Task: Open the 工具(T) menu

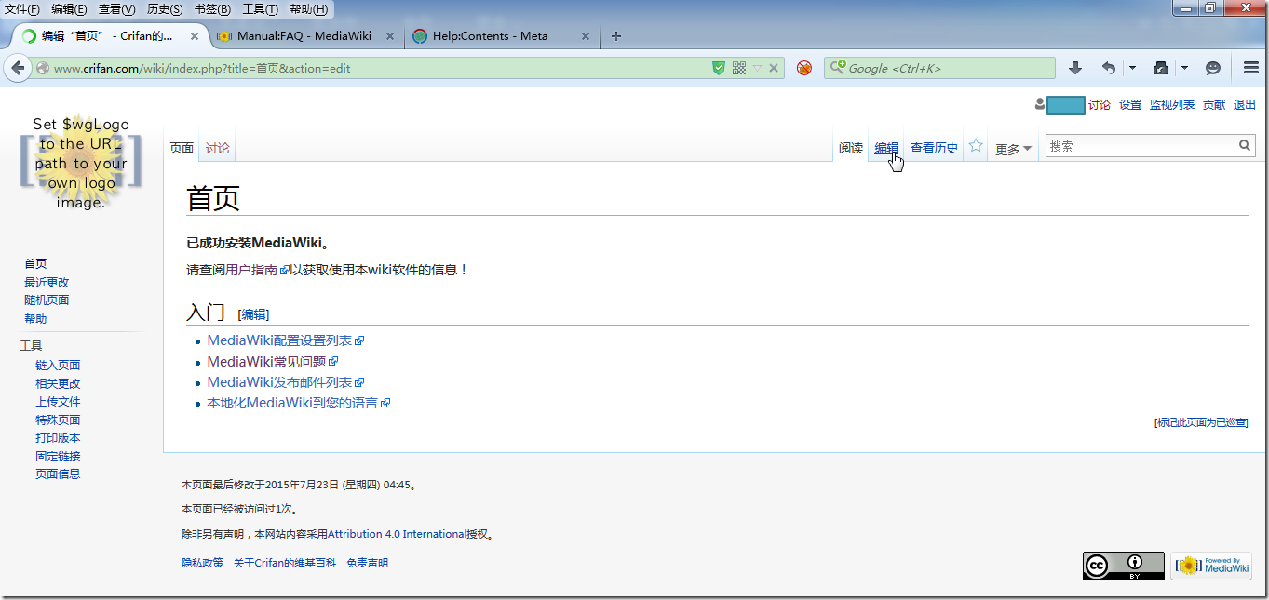Action: (260, 9)
